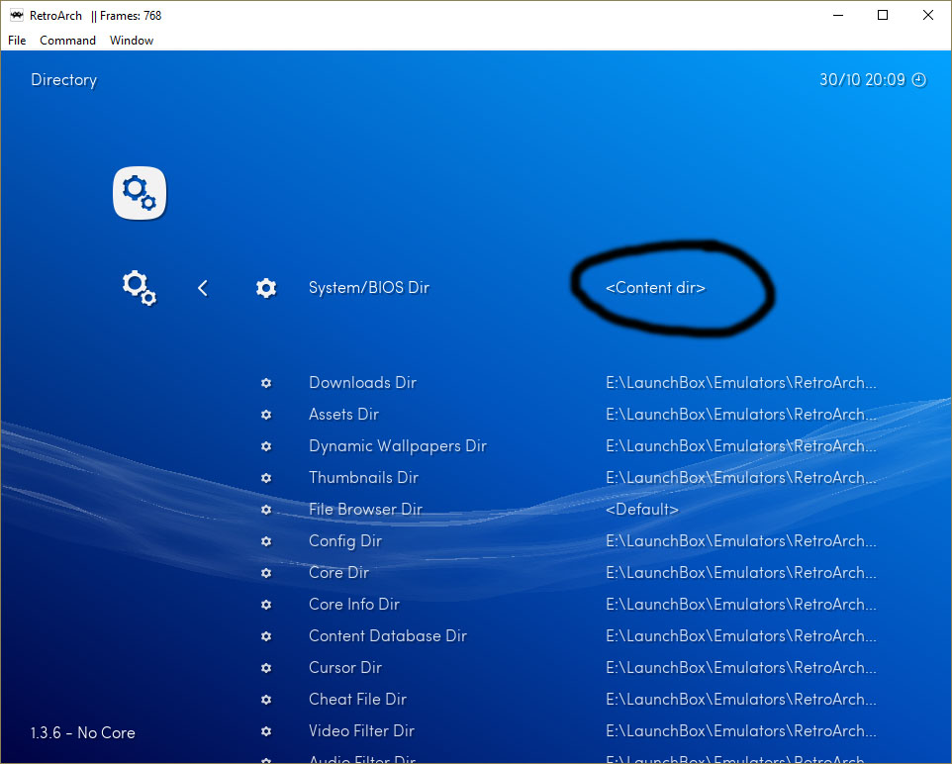Select the Core Dir entry
Viewport: 952px width, 764px height.
point(338,573)
